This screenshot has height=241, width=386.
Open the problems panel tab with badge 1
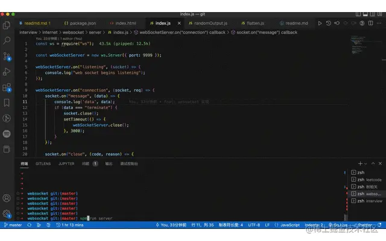point(90,163)
